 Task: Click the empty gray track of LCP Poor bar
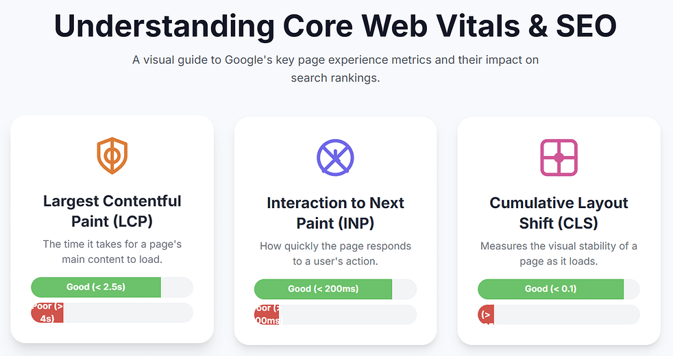tap(127, 313)
